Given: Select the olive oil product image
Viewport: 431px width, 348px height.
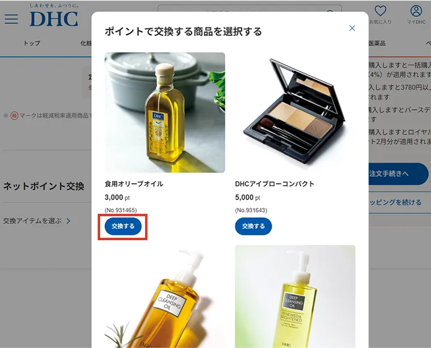Looking at the screenshot, I should coord(165,113).
